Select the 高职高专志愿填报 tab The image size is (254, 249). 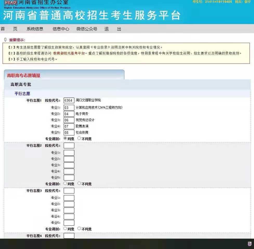[x=24, y=75]
